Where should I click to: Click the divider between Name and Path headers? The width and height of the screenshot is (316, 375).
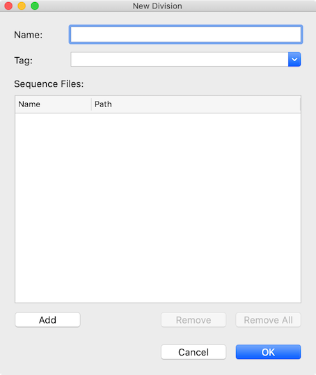91,104
